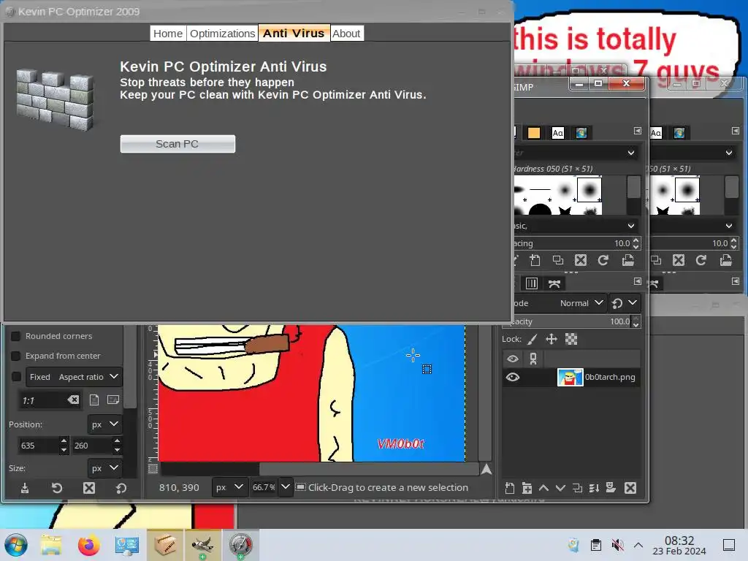Screen dimensions: 748x561
Task: Switch to Fonts tab in front GIMP
Action: (x=557, y=133)
